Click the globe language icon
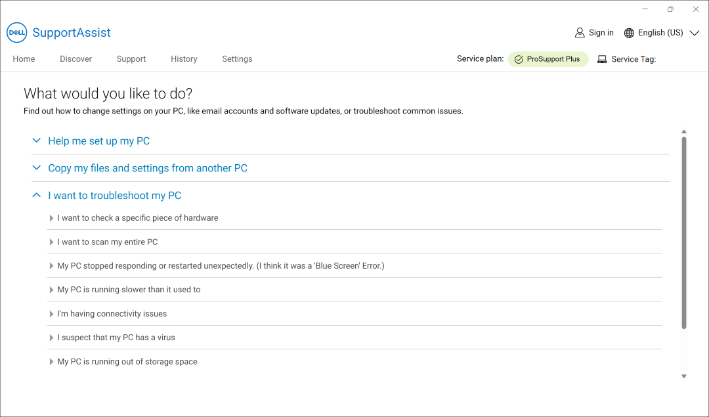Screen dimensions: 709x417 pyautogui.click(x=628, y=32)
